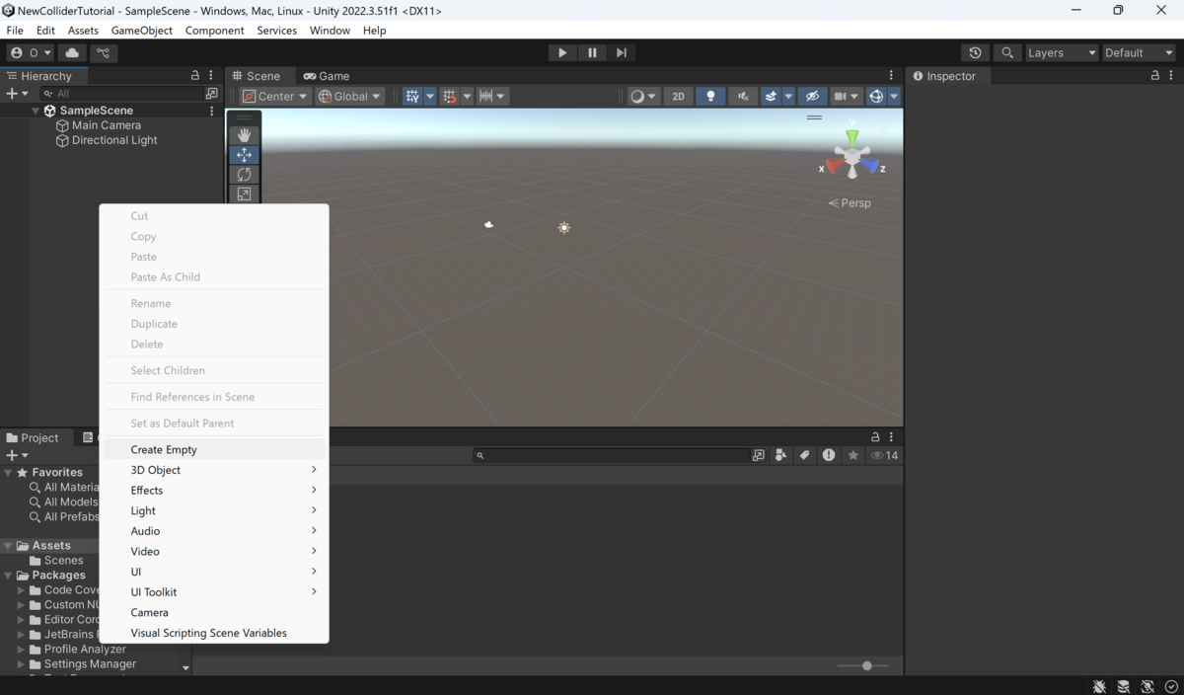
Task: Click Project search by import log type icon
Action: (829, 455)
